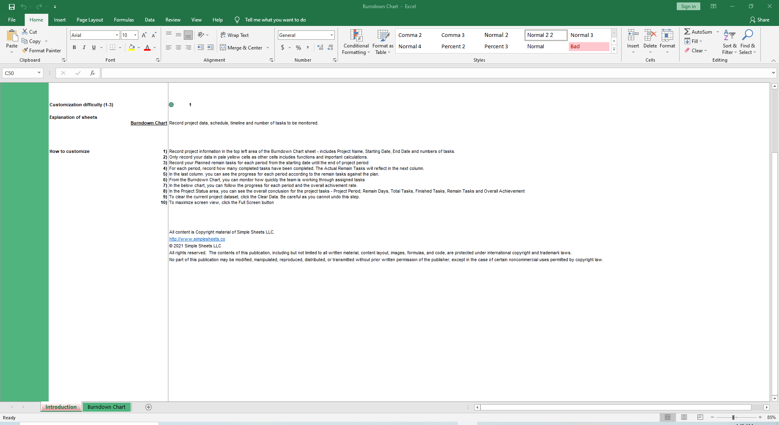
Task: Click the Paste clipboard icon
Action: pos(12,35)
